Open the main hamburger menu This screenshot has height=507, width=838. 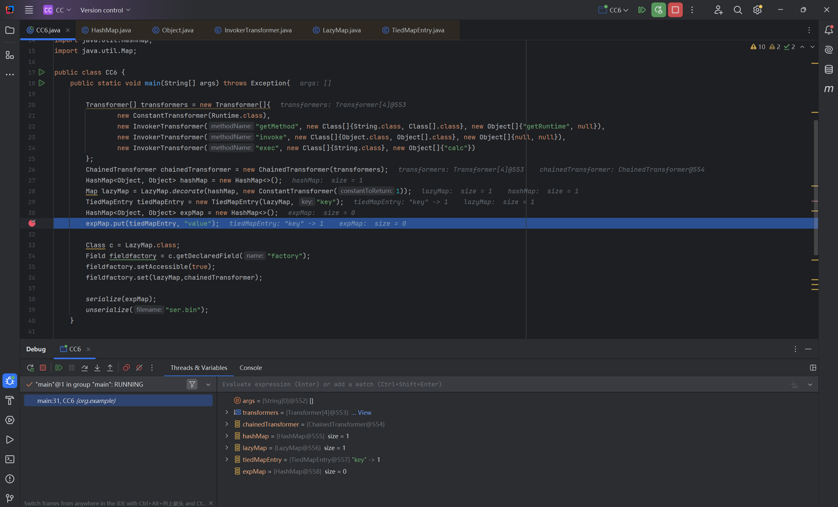[x=29, y=10]
